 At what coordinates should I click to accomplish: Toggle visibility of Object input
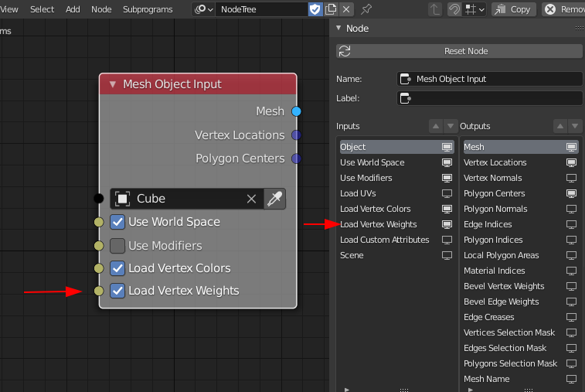point(447,147)
